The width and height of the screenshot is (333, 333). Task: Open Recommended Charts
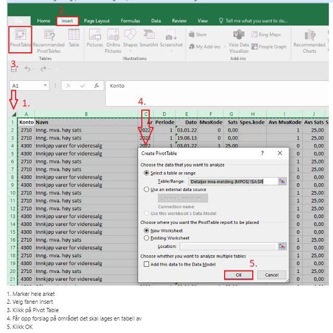(310, 41)
